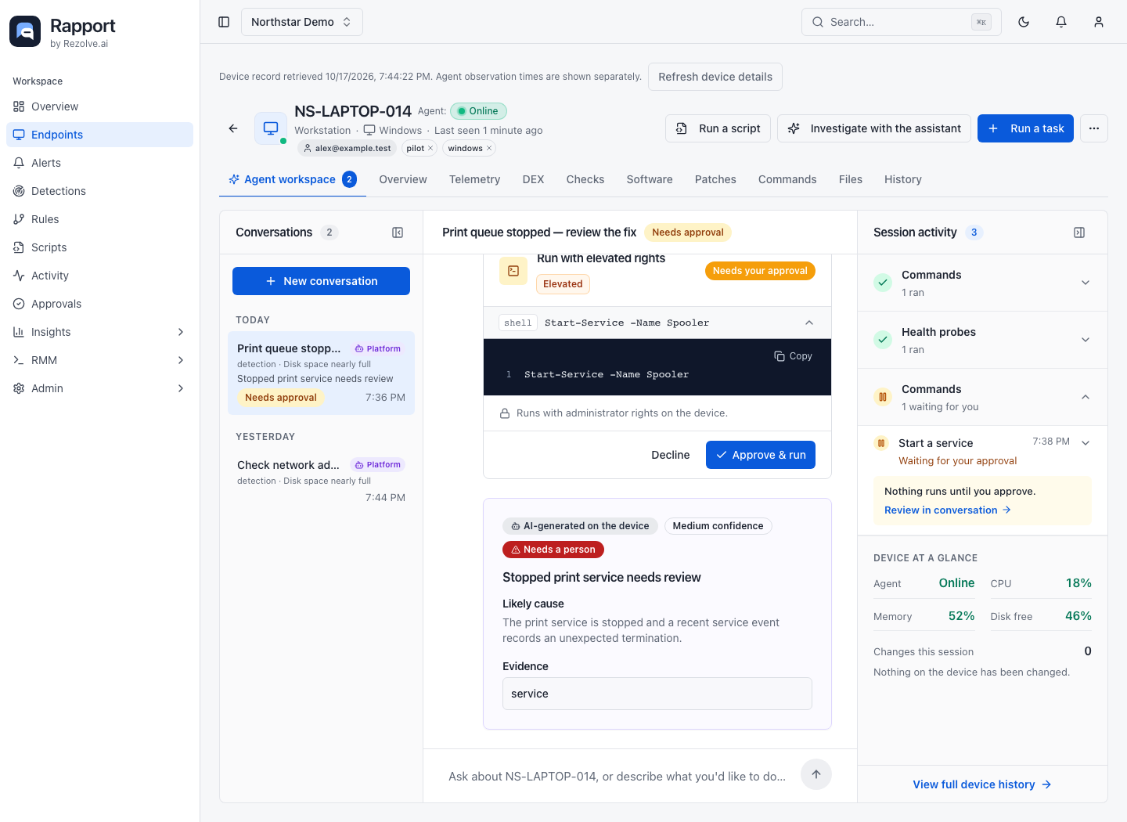Click the Rapport logo icon

point(25,31)
